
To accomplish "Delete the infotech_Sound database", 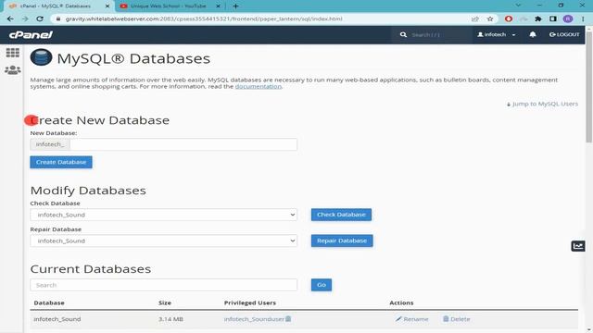I will [457, 319].
